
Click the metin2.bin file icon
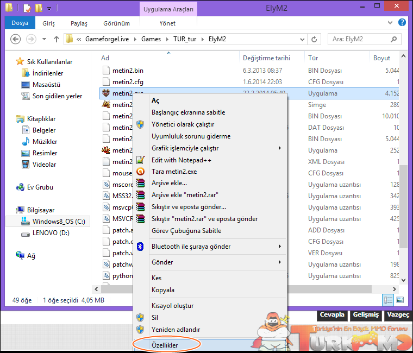(106, 70)
